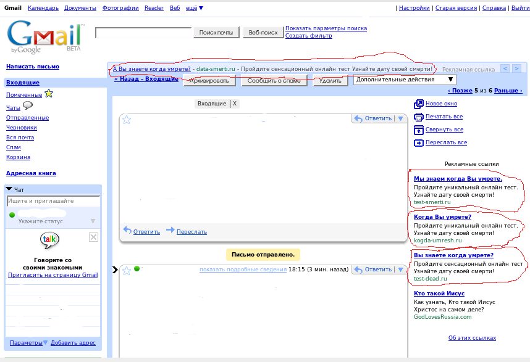The height and width of the screenshot is (362, 530).
Task: Collapse the Чат panel triangle
Action: coord(9,189)
